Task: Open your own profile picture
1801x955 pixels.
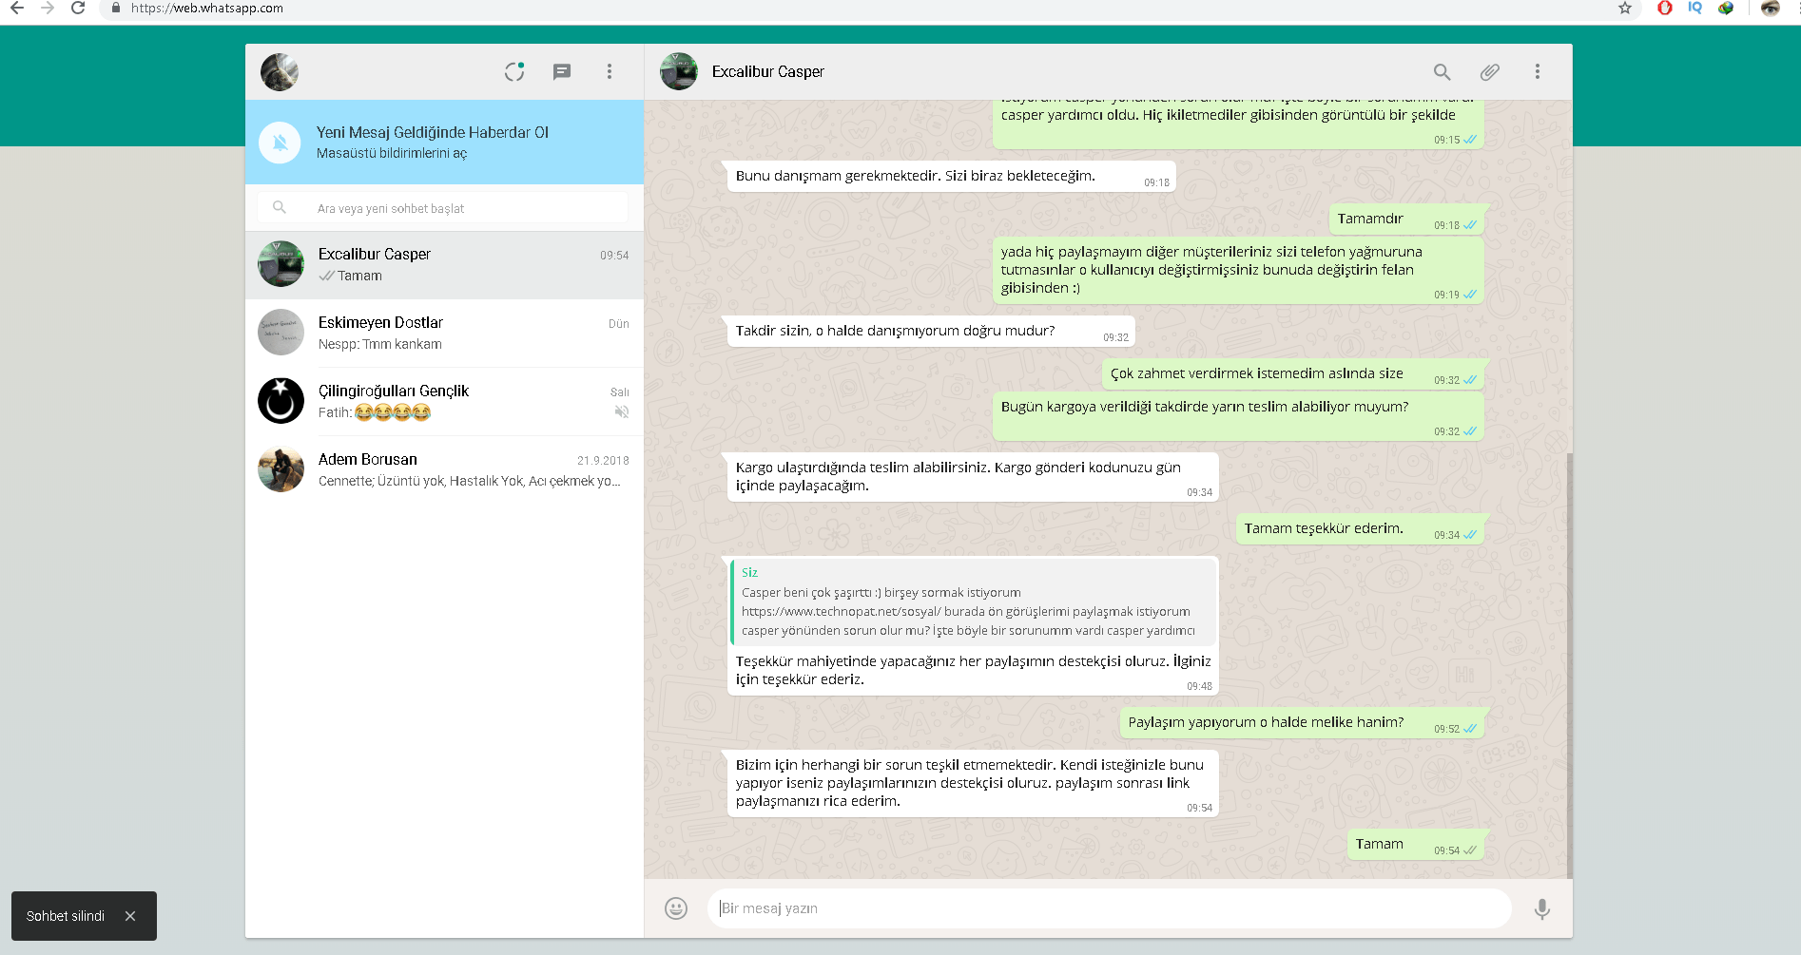Action: pyautogui.click(x=280, y=72)
